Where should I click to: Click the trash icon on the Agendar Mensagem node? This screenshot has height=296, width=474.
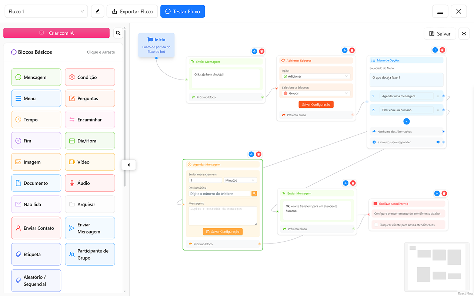(258, 154)
